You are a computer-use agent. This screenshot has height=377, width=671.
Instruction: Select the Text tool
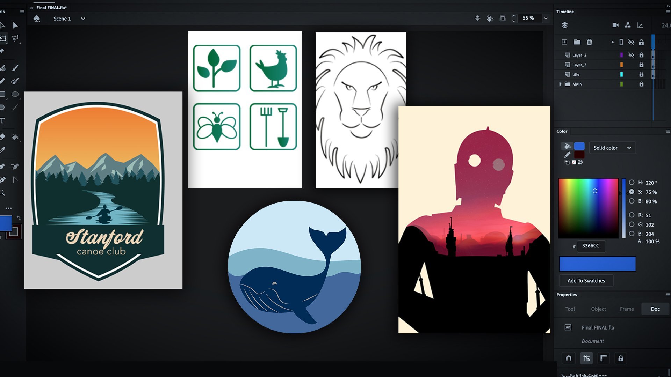4,120
